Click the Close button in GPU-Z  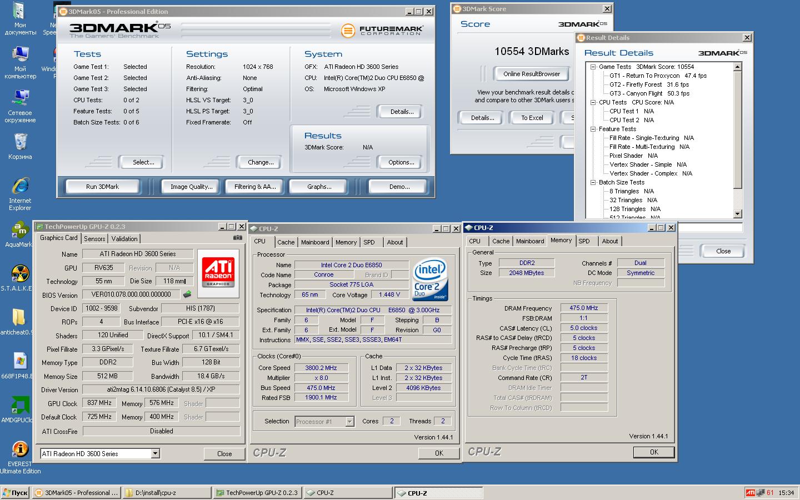click(x=224, y=454)
